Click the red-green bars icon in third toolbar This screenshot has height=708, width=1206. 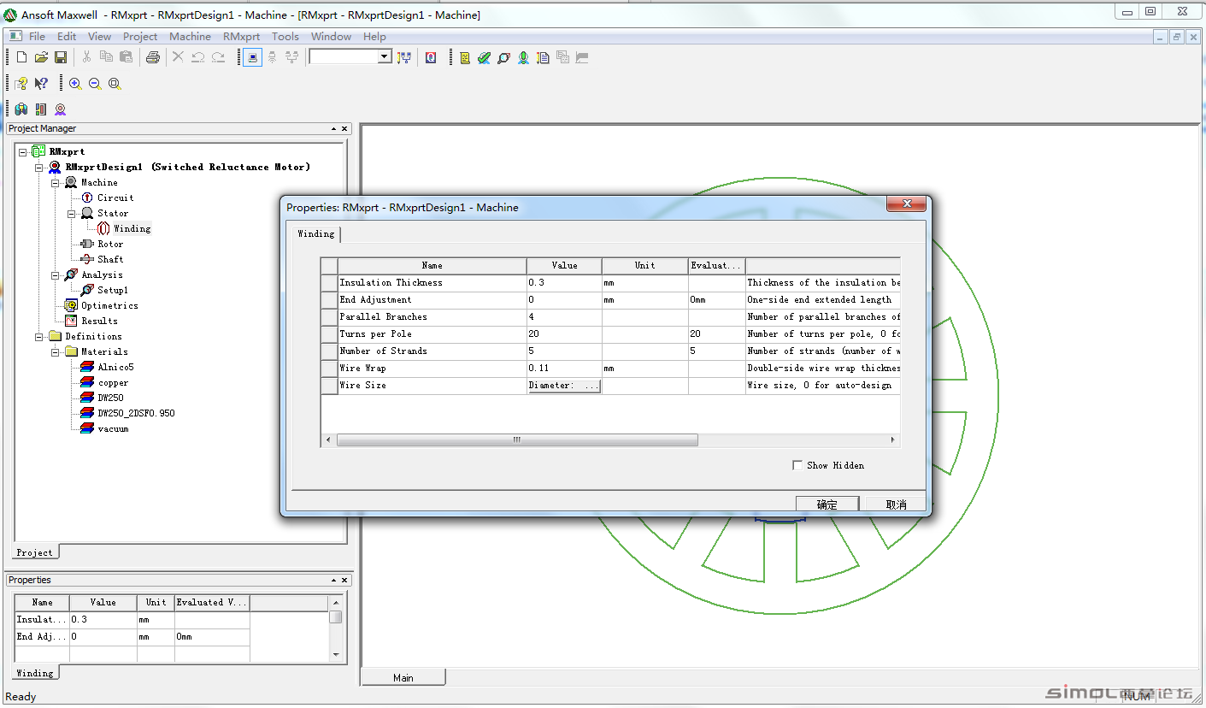coord(41,109)
